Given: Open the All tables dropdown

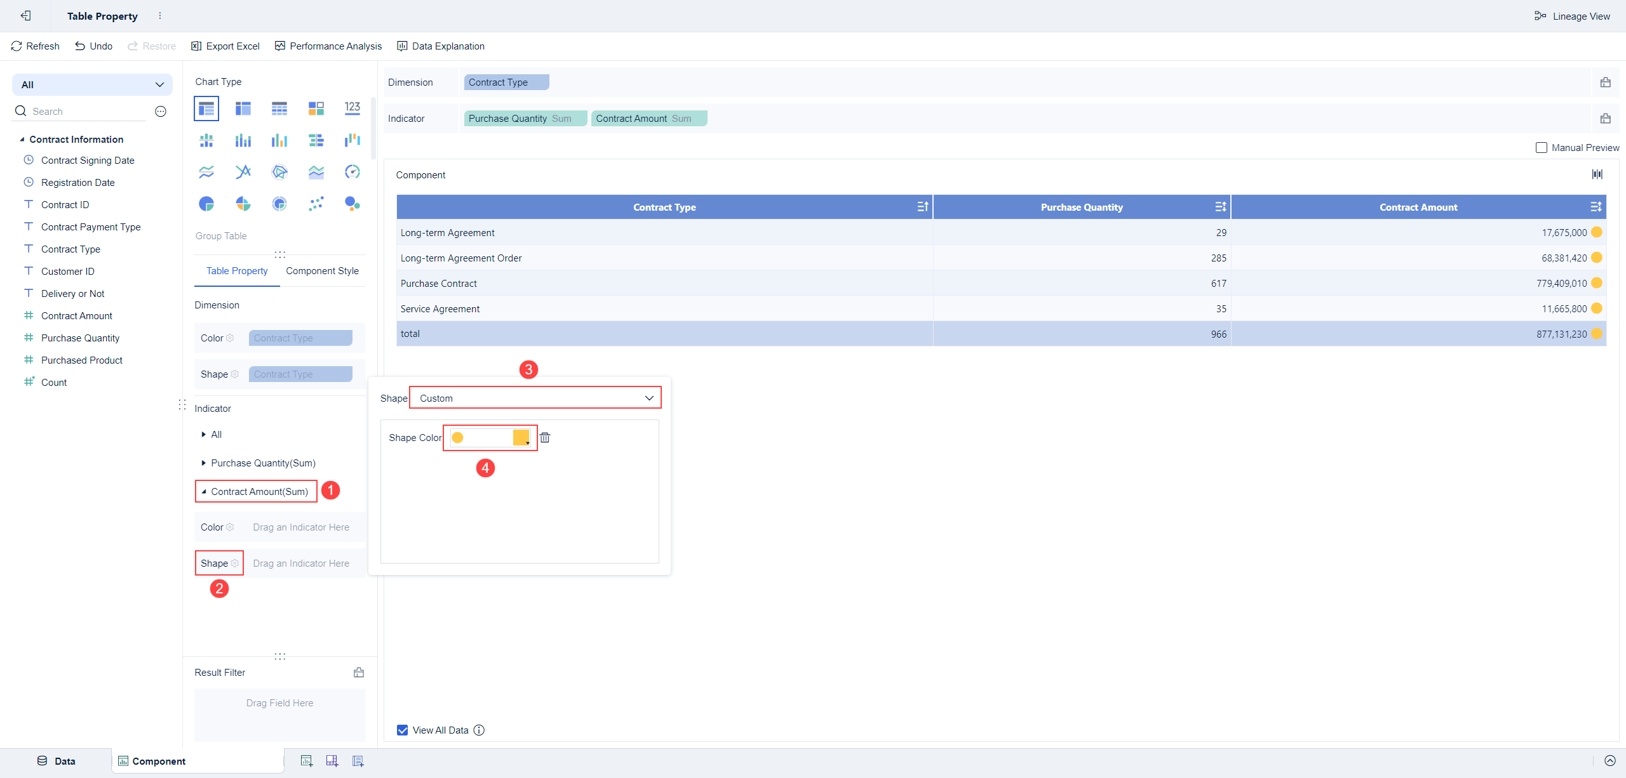Looking at the screenshot, I should [92, 85].
